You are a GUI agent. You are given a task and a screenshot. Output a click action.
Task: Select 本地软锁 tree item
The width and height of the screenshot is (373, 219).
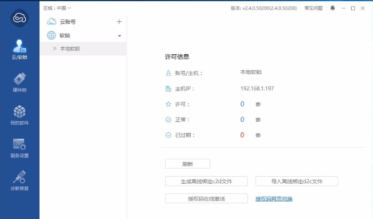[x=70, y=49]
